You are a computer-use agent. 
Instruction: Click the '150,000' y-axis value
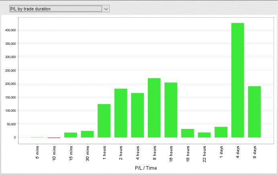tap(10, 97)
